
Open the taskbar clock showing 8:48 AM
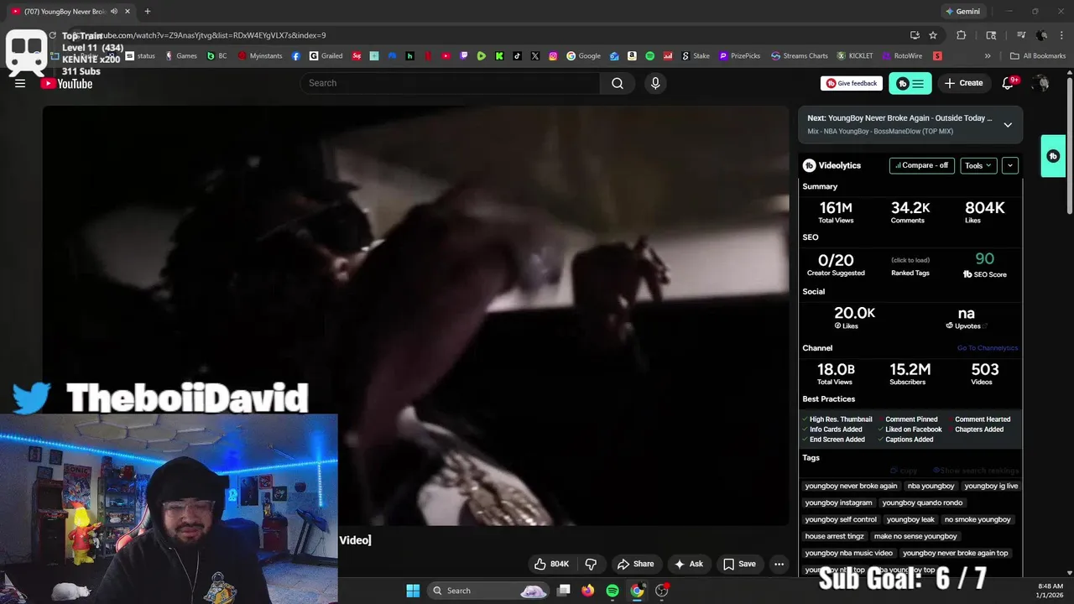[x=1050, y=591]
